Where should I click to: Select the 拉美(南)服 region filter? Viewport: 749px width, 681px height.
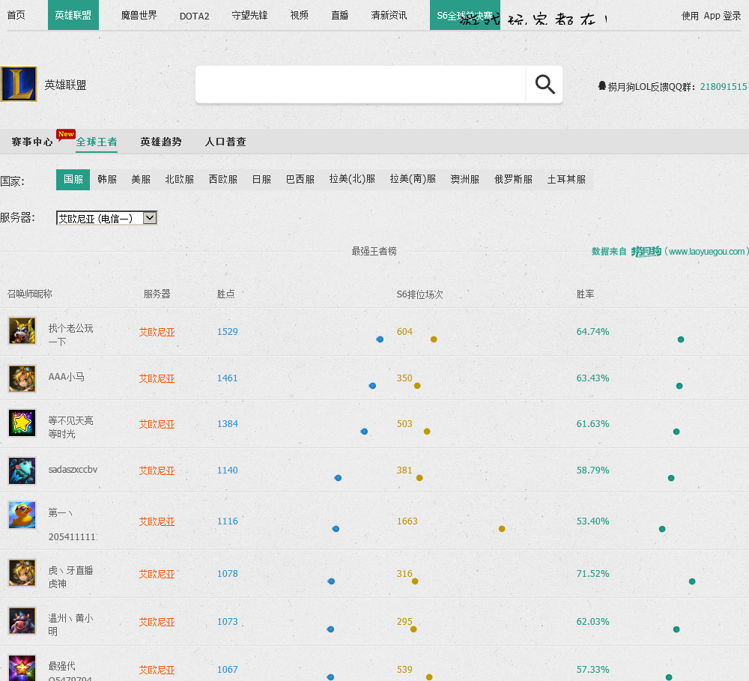coord(413,180)
